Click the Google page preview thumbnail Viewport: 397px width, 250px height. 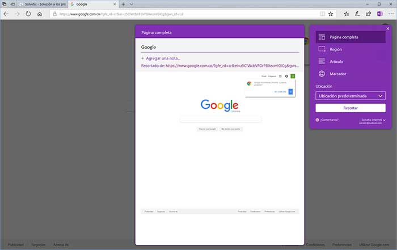tap(220, 144)
